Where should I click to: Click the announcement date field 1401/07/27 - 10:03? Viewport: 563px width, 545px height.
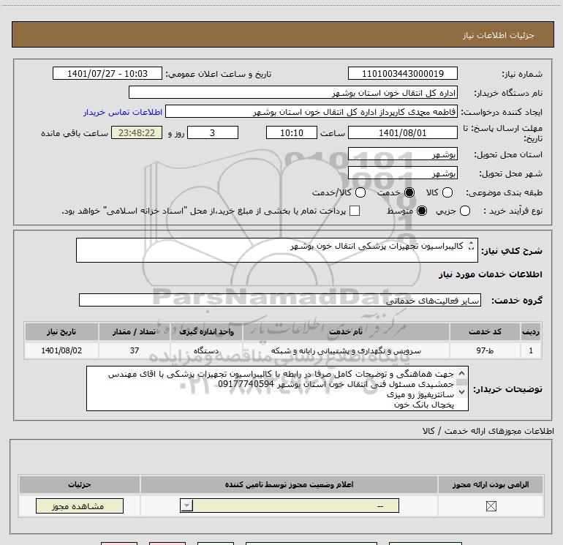point(107,73)
